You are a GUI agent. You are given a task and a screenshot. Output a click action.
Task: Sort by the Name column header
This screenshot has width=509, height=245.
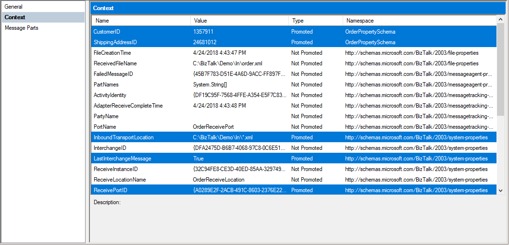point(141,21)
